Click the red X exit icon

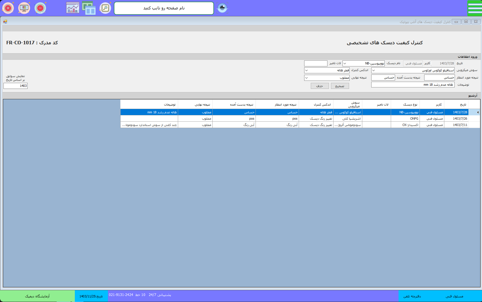[8, 8]
